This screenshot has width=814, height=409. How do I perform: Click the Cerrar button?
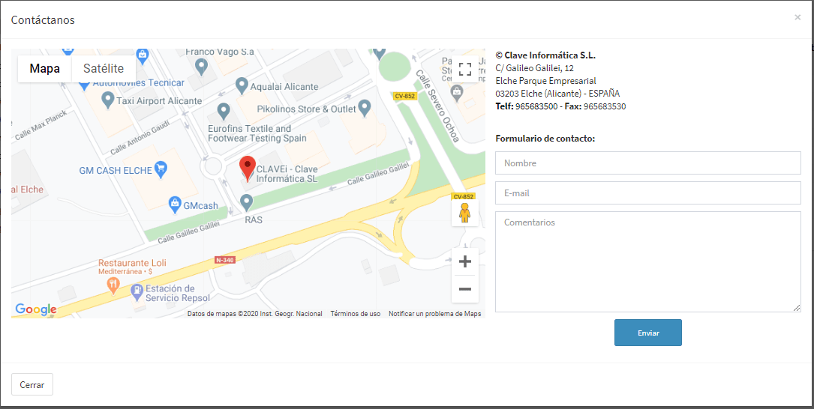32,384
